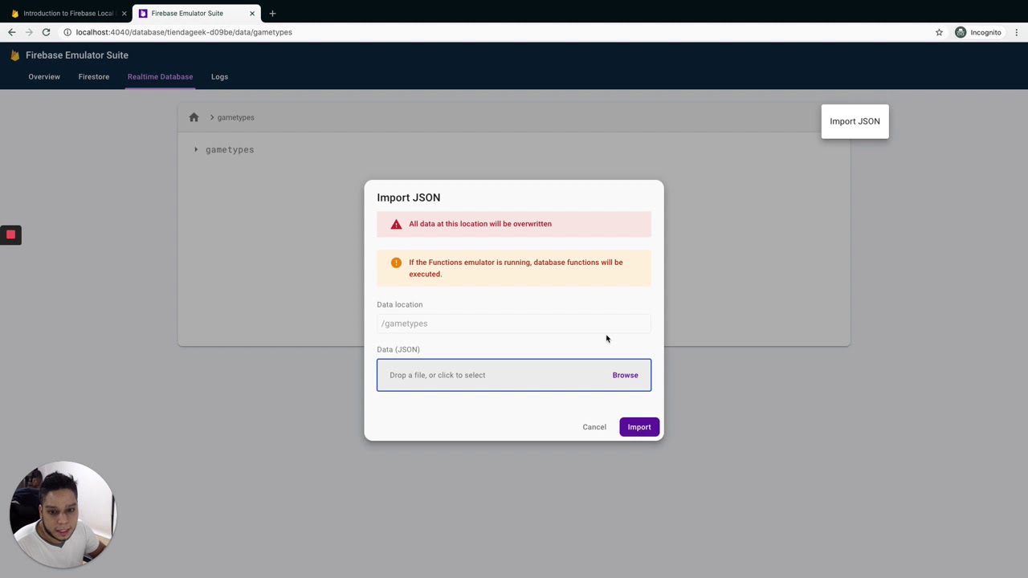
Task: Close the Introduction to Firebase Local tab
Action: 124,13
